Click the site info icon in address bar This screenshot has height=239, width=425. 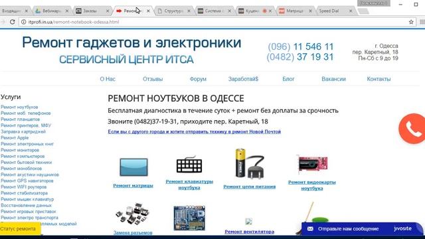click(x=24, y=22)
